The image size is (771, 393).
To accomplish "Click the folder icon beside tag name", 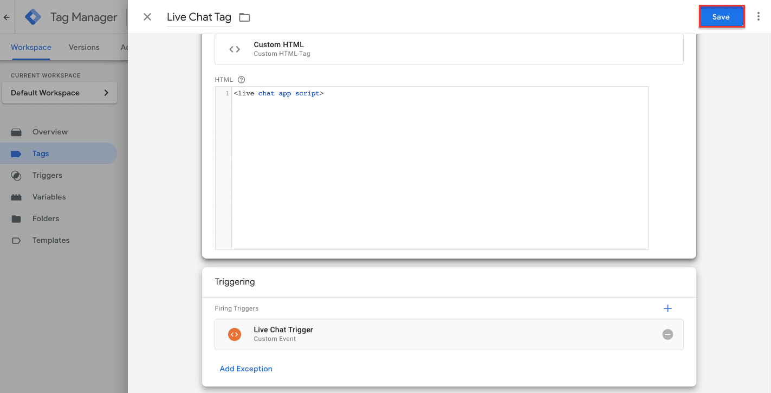I will coord(244,17).
